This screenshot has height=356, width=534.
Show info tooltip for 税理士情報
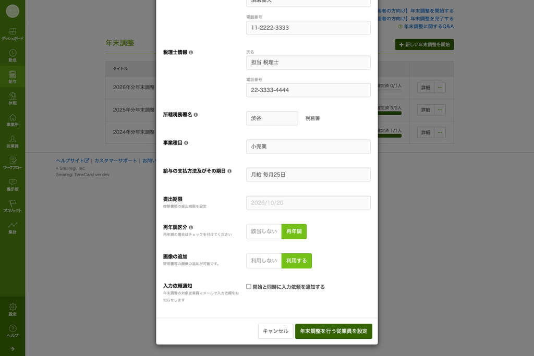coord(191,53)
